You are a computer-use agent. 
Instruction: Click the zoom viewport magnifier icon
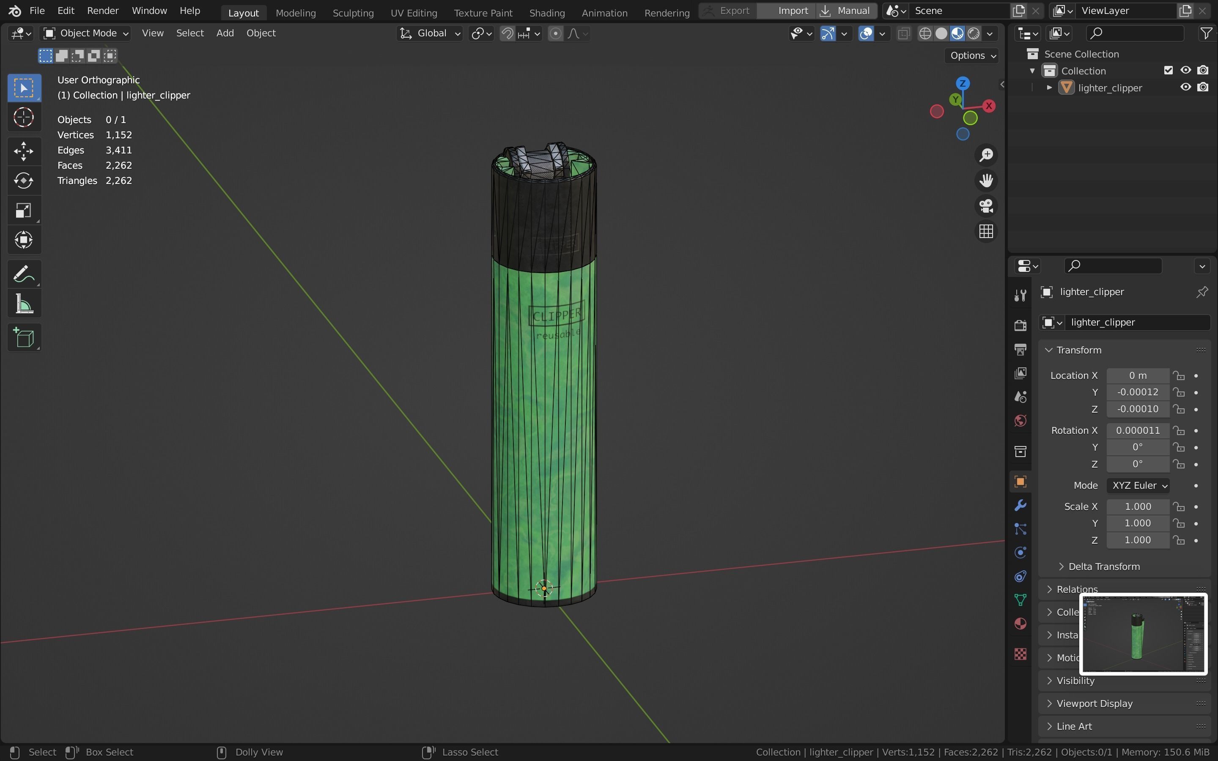point(986,155)
